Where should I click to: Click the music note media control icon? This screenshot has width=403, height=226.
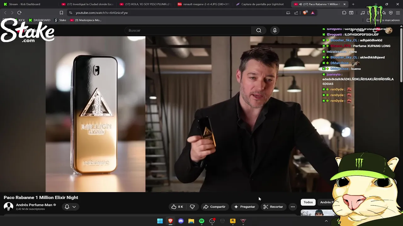pyautogui.click(x=363, y=13)
